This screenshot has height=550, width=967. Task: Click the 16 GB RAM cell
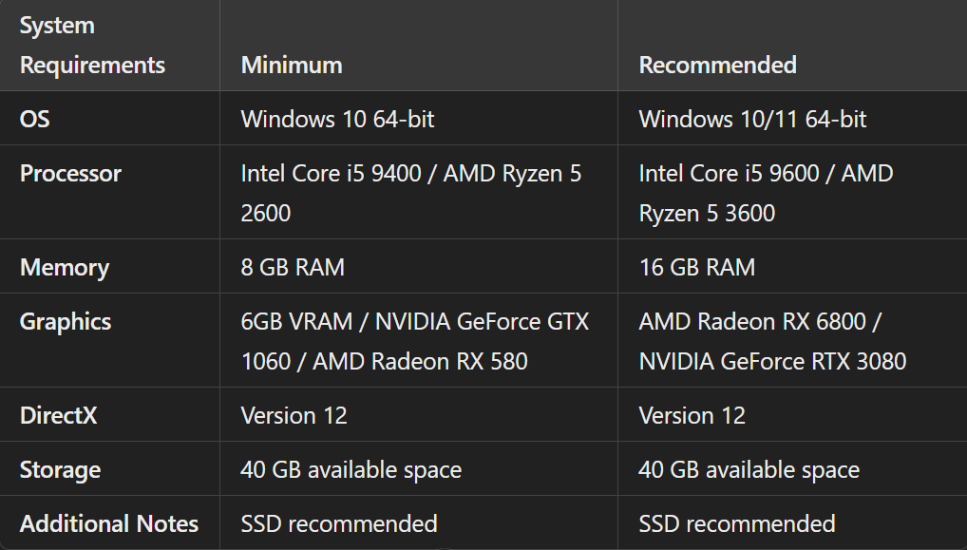696,268
